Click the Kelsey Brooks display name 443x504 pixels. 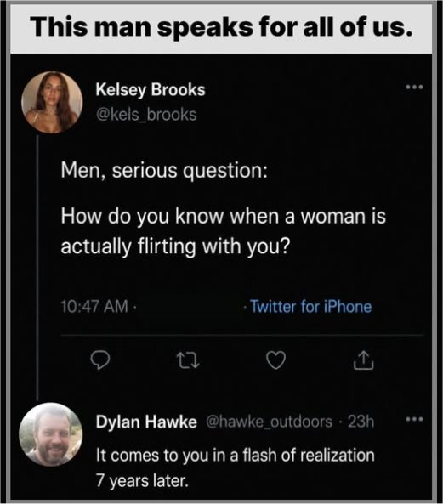(151, 90)
